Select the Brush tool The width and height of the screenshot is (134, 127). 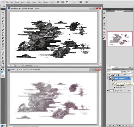[3, 33]
